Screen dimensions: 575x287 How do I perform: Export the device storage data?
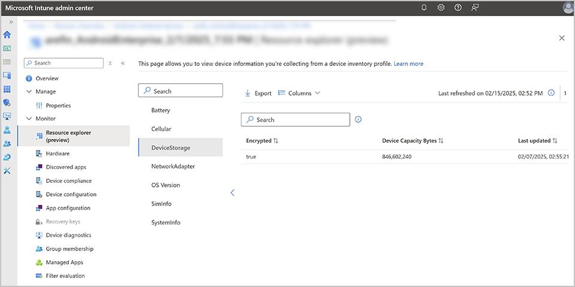[258, 93]
